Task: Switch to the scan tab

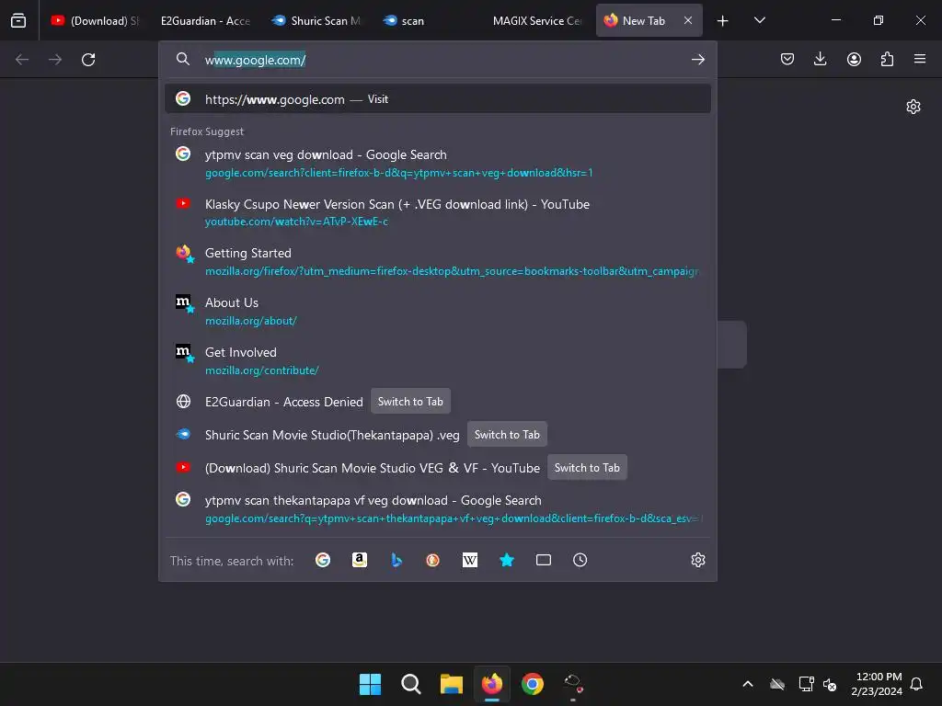Action: (x=427, y=21)
